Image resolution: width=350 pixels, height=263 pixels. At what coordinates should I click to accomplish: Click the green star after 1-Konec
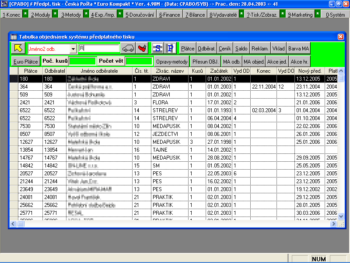25,14
